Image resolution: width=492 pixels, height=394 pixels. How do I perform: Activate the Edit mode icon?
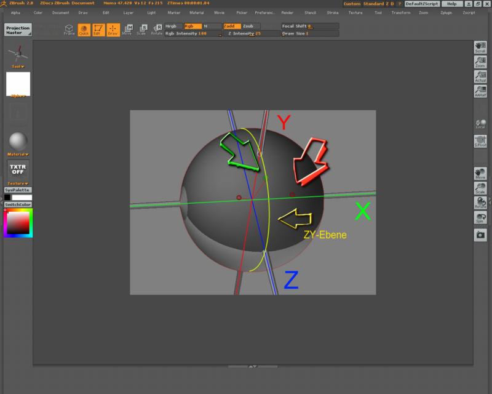point(97,29)
